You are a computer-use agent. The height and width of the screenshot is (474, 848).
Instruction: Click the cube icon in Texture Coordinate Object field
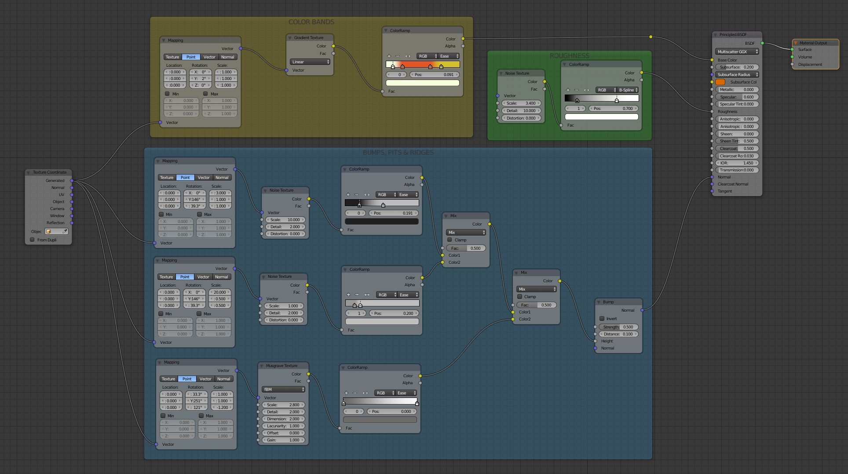pyautogui.click(x=48, y=231)
